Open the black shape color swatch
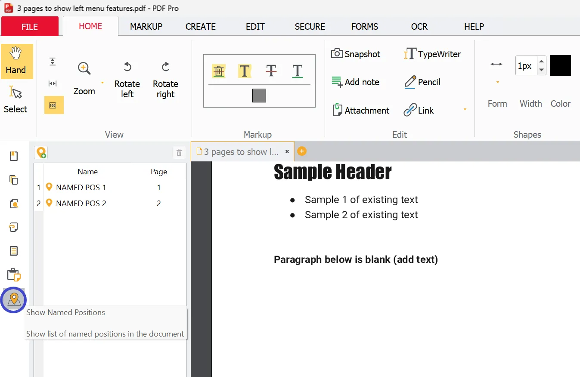Viewport: 580px width, 377px height. pos(561,65)
